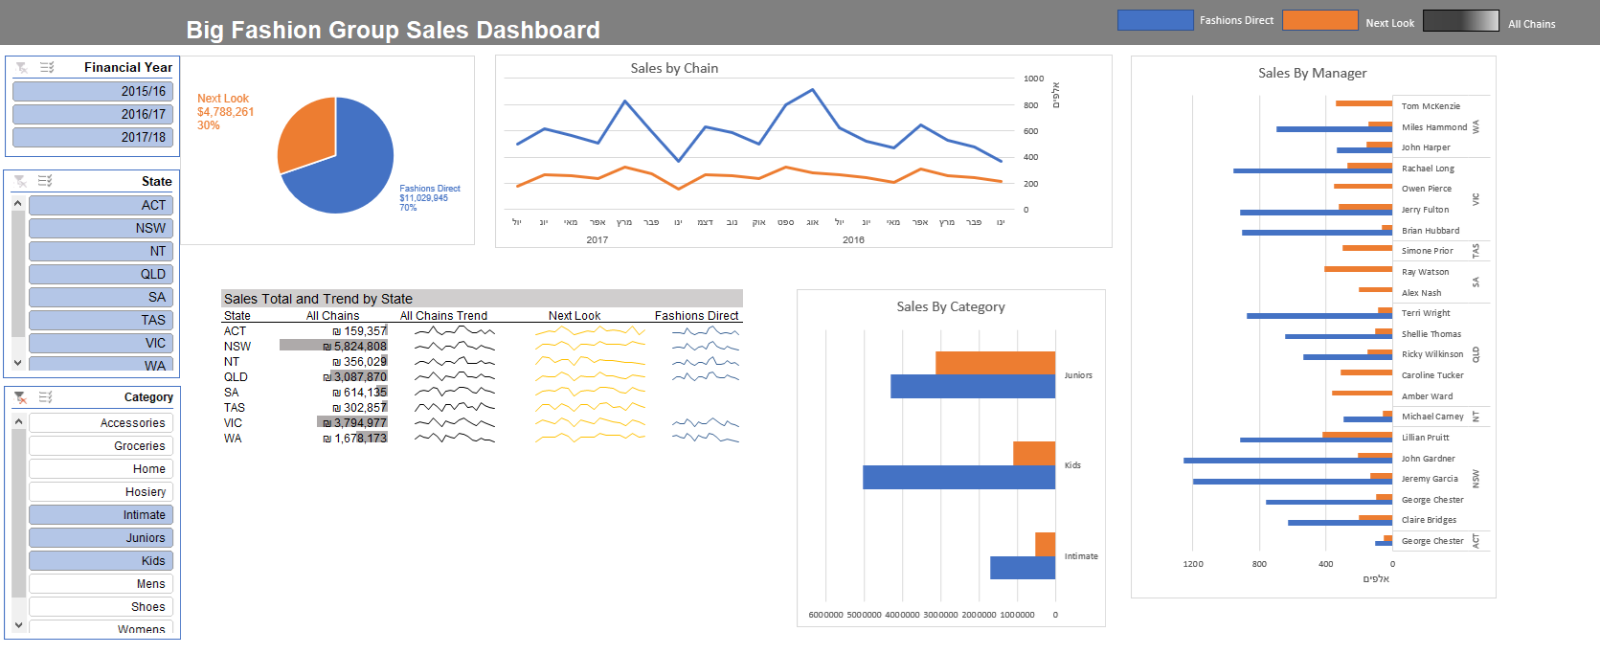Viewport: 1600px width, 654px height.
Task: Click Rachael Long in the Manager chart
Action: coord(1428,169)
